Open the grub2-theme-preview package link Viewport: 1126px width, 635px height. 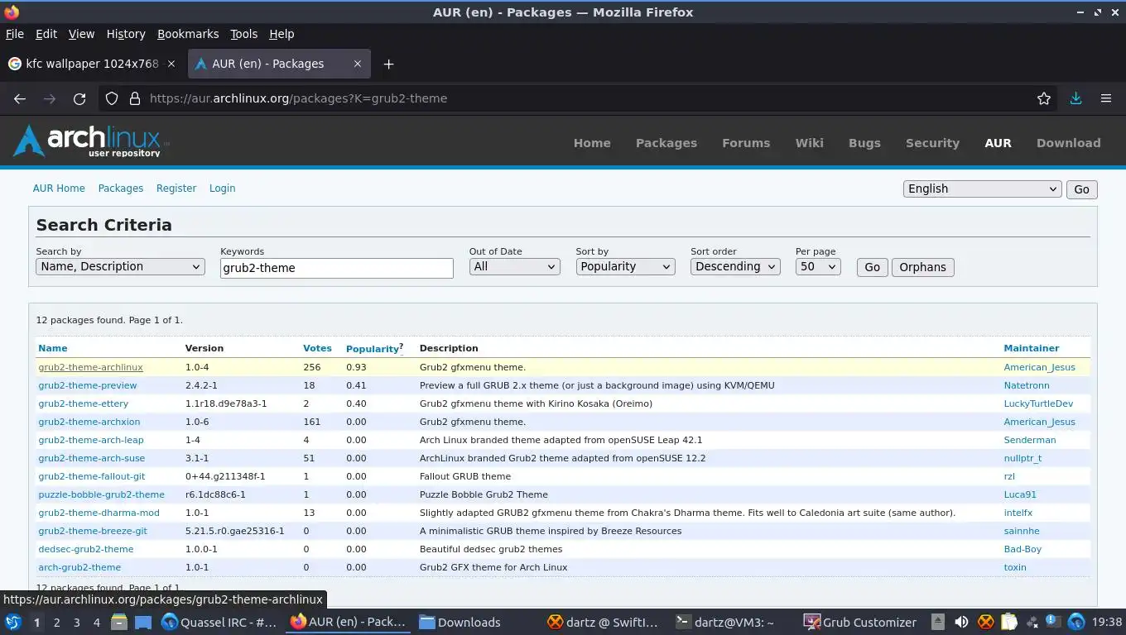(88, 385)
